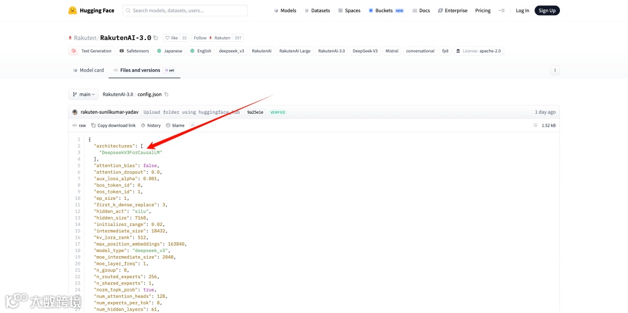Select the conversational tag

pyautogui.click(x=420, y=51)
